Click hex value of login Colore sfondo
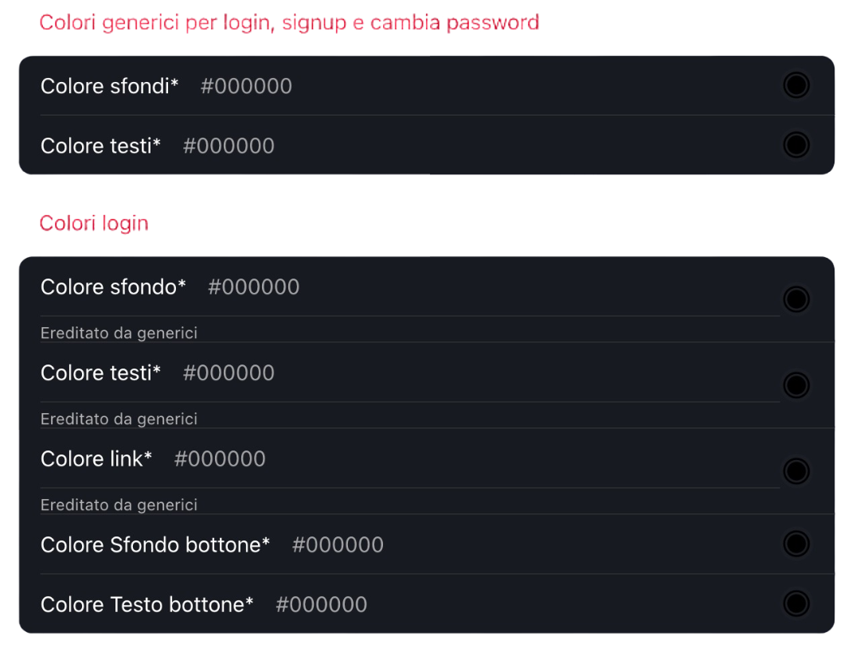Image resolution: width=860 pixels, height=667 pixels. coord(253,287)
